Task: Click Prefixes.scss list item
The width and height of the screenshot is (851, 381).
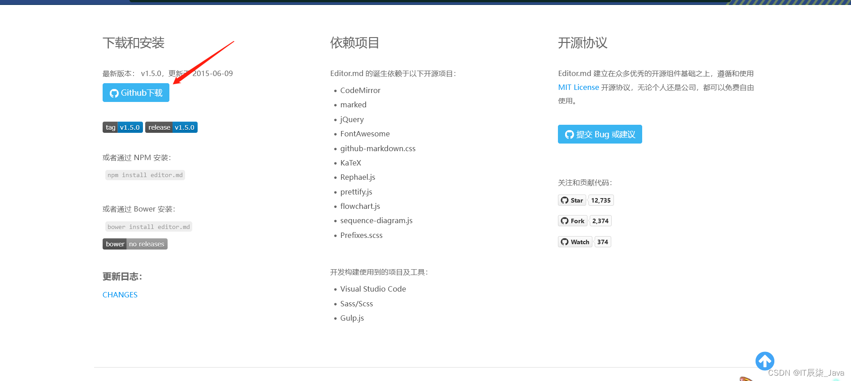Action: 361,235
